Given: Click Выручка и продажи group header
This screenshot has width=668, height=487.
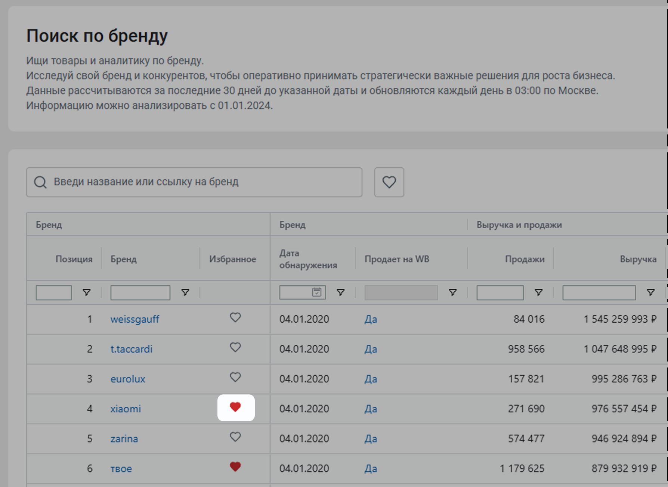Looking at the screenshot, I should tap(519, 225).
